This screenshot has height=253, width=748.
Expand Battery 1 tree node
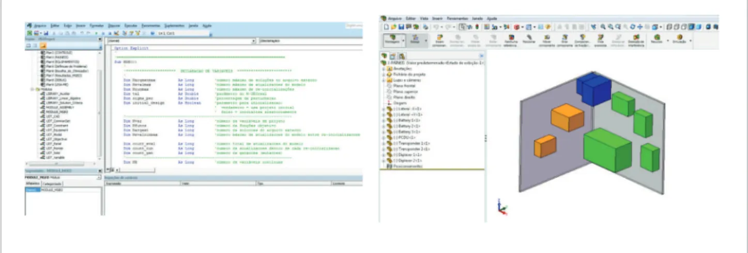(x=383, y=120)
